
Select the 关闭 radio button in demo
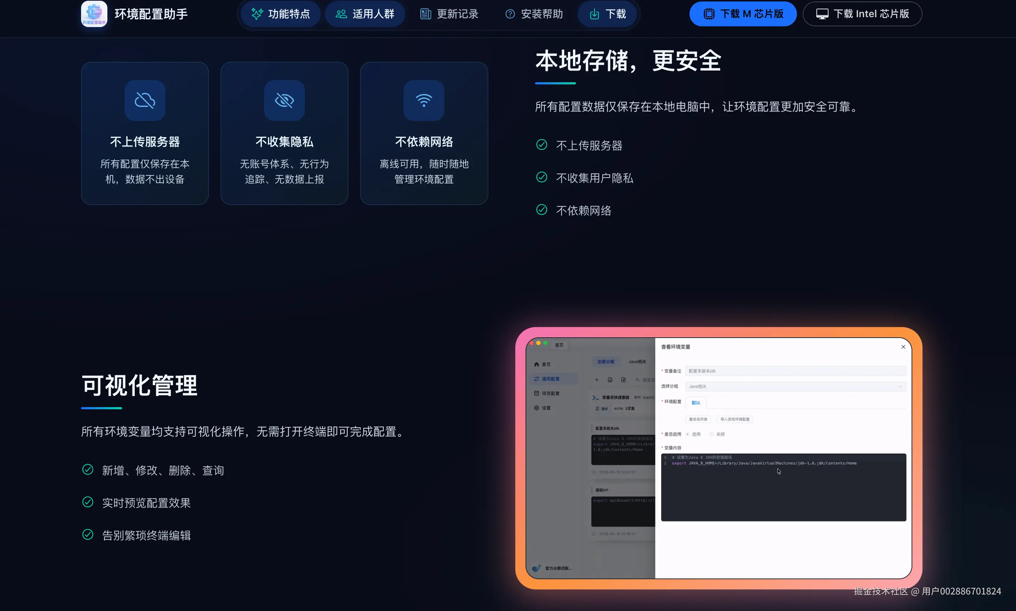tap(712, 434)
